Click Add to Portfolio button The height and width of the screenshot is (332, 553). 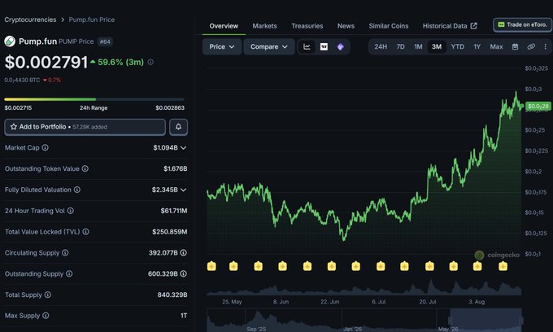click(x=85, y=127)
